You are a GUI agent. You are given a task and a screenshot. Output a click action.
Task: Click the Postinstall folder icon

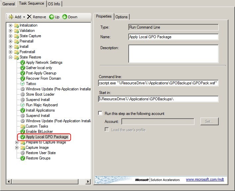click(17, 52)
